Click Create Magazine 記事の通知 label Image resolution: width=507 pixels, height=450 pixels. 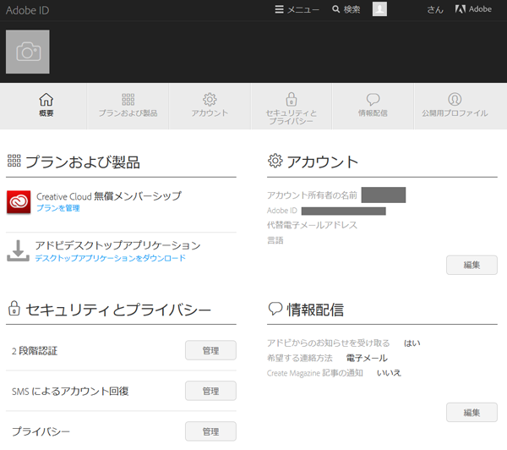point(315,373)
